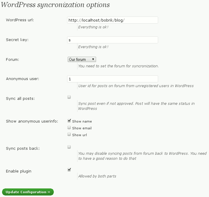209x197 pixels.
Task: Click the forum syncronization hint text
Action: pyautogui.click(x=119, y=66)
